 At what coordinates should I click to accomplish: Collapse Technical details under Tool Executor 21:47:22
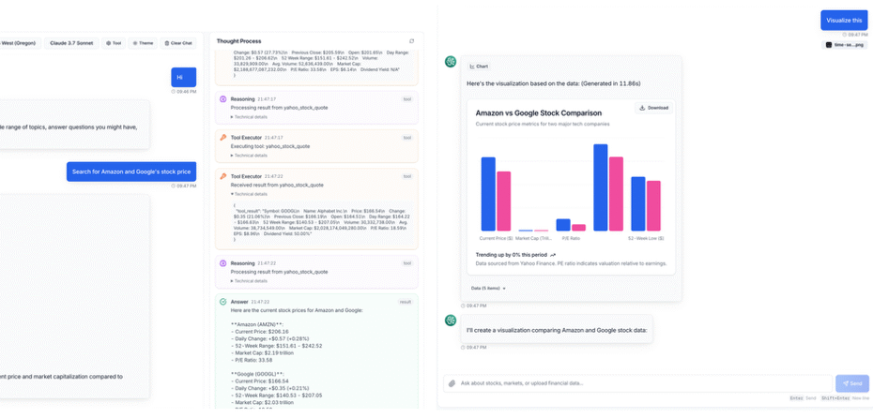[249, 194]
